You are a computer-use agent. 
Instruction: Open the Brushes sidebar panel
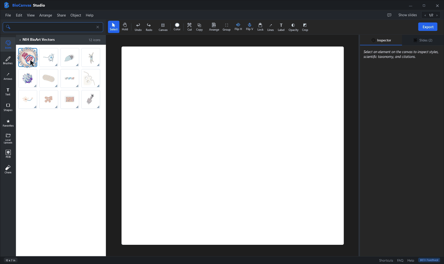tap(8, 60)
